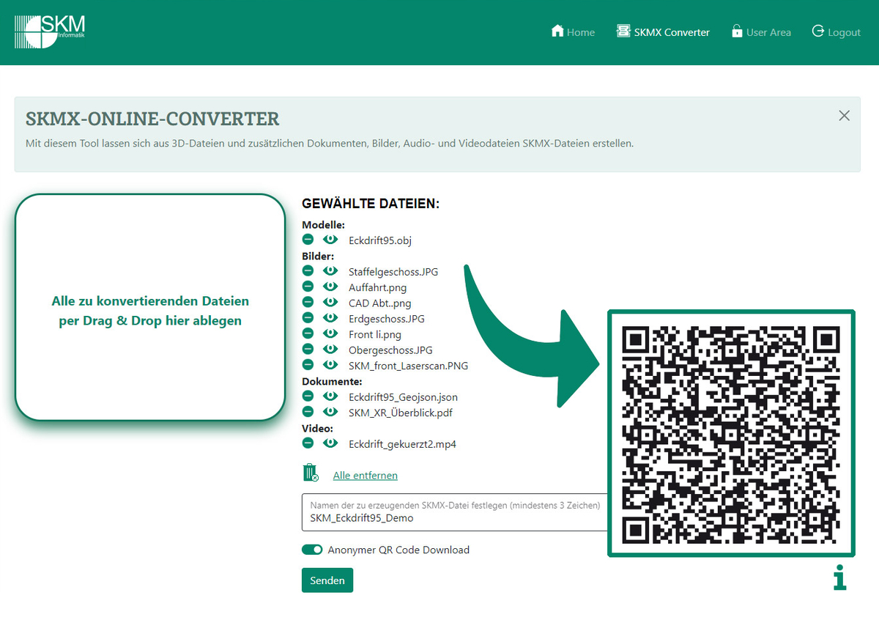Remove Eckdrift_gekuerzt2.mp4 with its minus icon
This screenshot has height=620, width=879.
pyautogui.click(x=308, y=443)
